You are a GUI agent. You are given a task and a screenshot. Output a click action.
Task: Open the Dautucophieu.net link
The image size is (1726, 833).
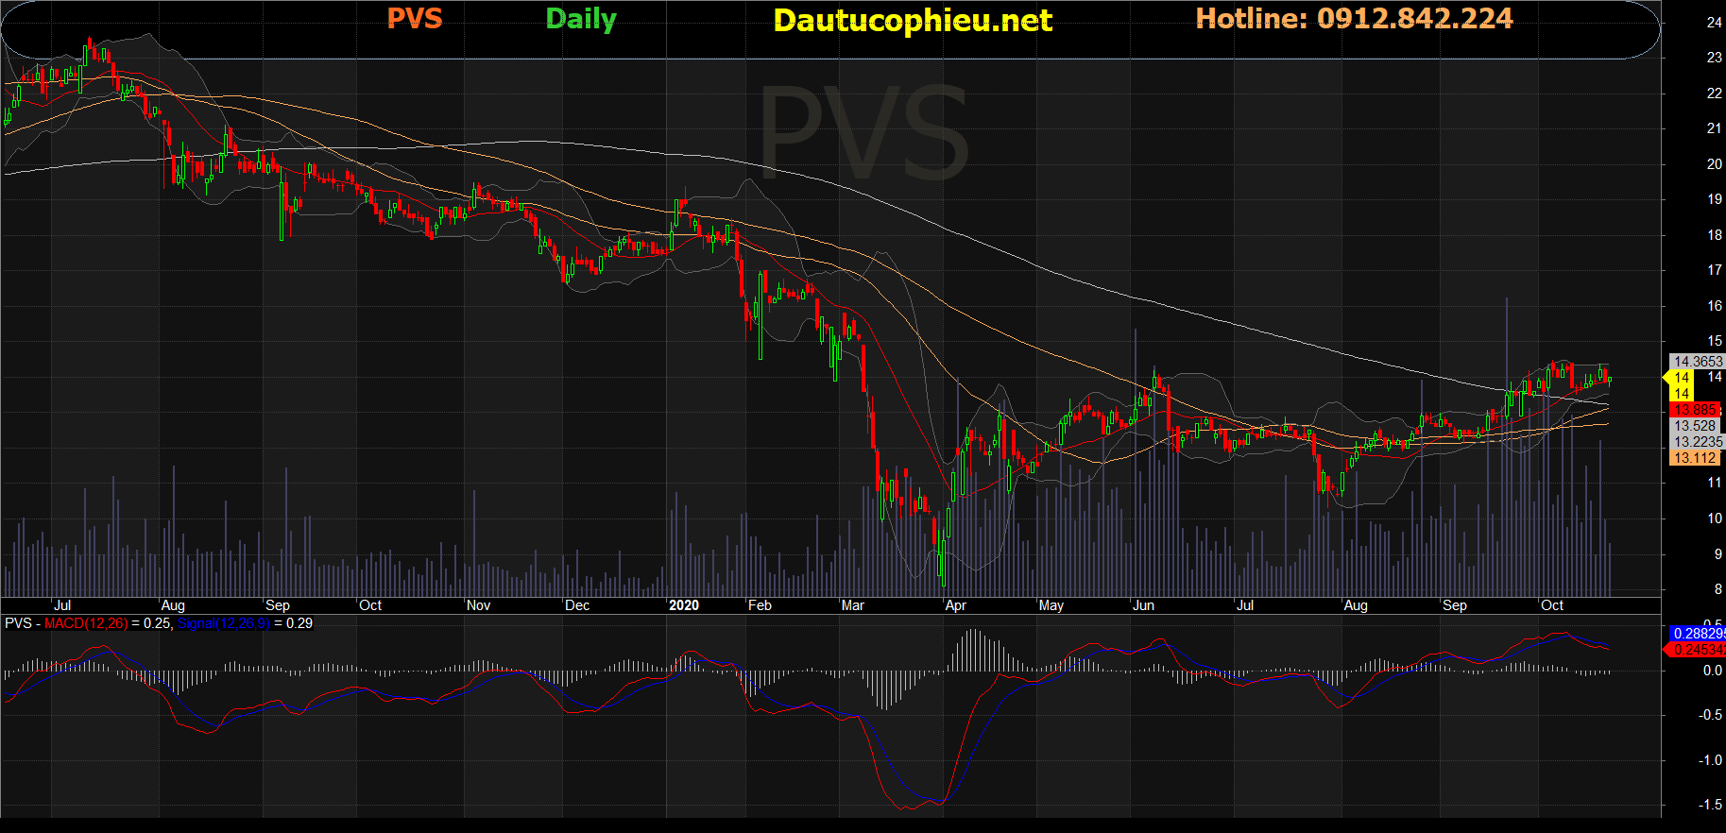click(912, 21)
